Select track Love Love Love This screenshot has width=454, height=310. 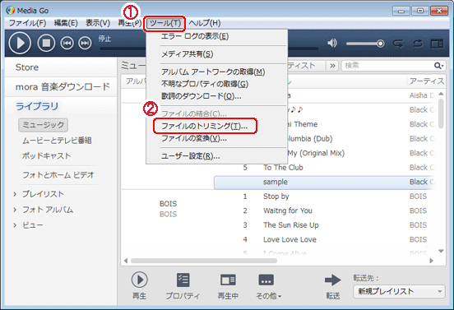(290, 239)
